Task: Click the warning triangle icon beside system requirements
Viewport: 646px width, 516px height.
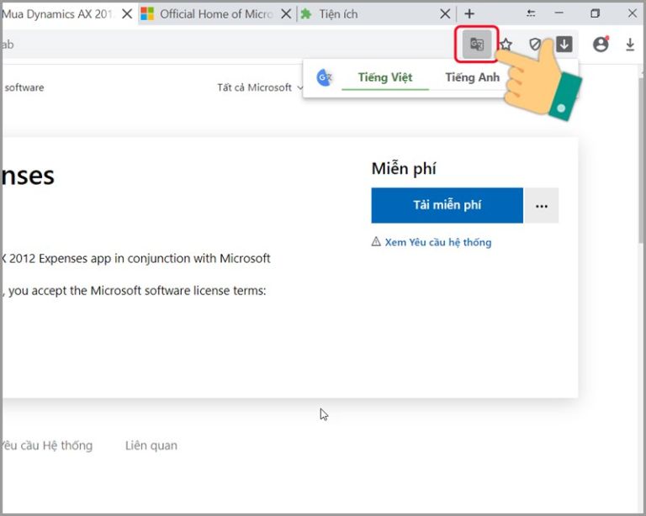Action: [376, 241]
